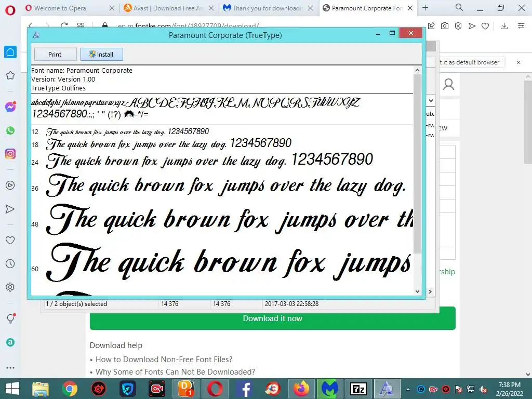Open History clock in sidebar
532x399 pixels.
coord(10,263)
